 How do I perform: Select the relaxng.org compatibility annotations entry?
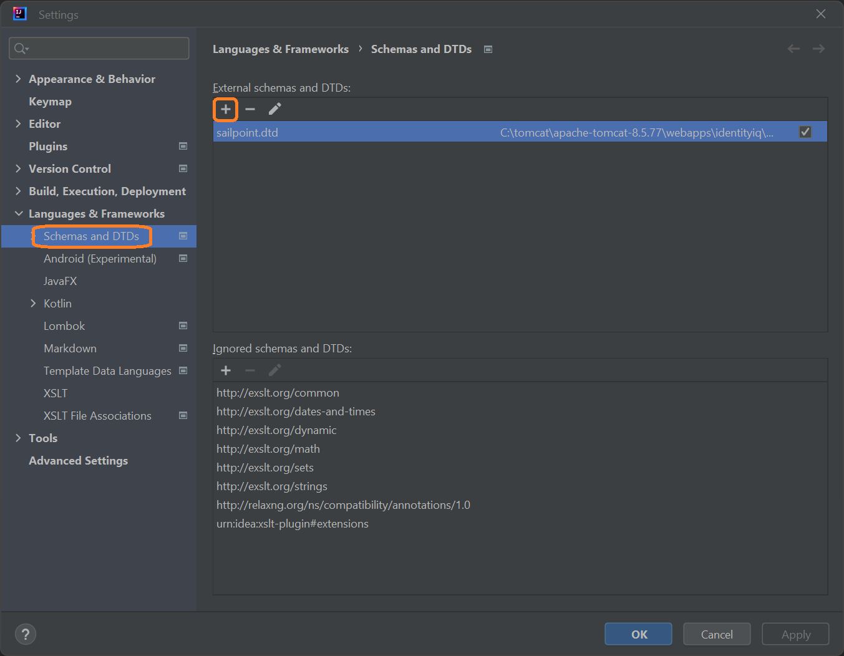point(343,505)
